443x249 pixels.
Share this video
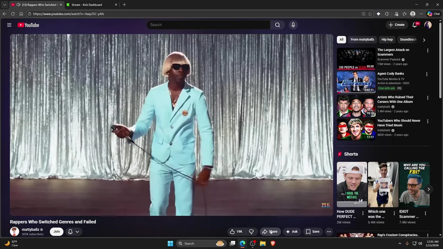click(x=270, y=232)
